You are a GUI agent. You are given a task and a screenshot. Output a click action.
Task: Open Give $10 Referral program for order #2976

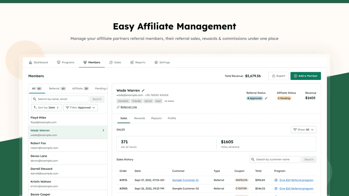[x=296, y=180]
